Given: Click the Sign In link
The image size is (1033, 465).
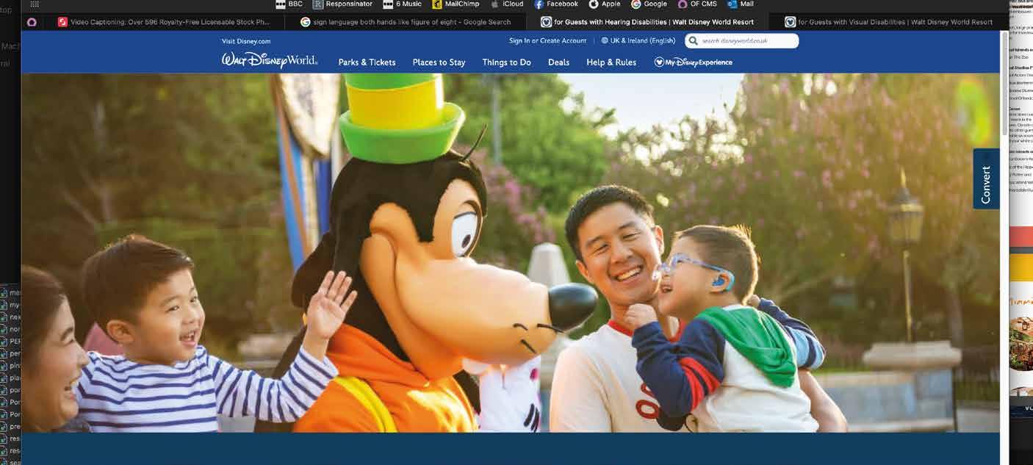Looking at the screenshot, I should [519, 41].
